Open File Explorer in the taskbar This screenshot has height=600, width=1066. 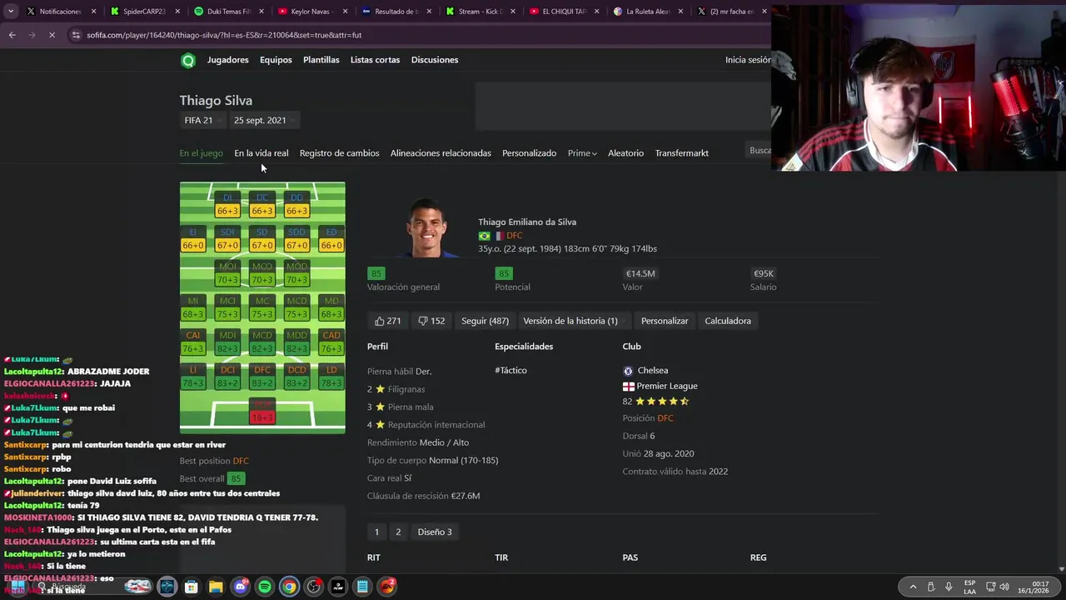tap(216, 587)
